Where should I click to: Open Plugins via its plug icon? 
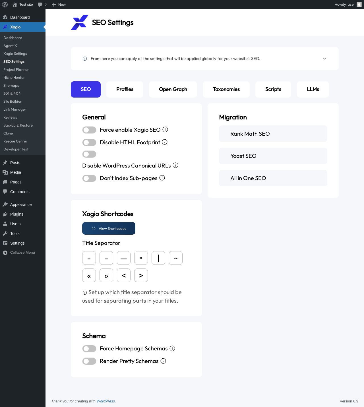5,214
